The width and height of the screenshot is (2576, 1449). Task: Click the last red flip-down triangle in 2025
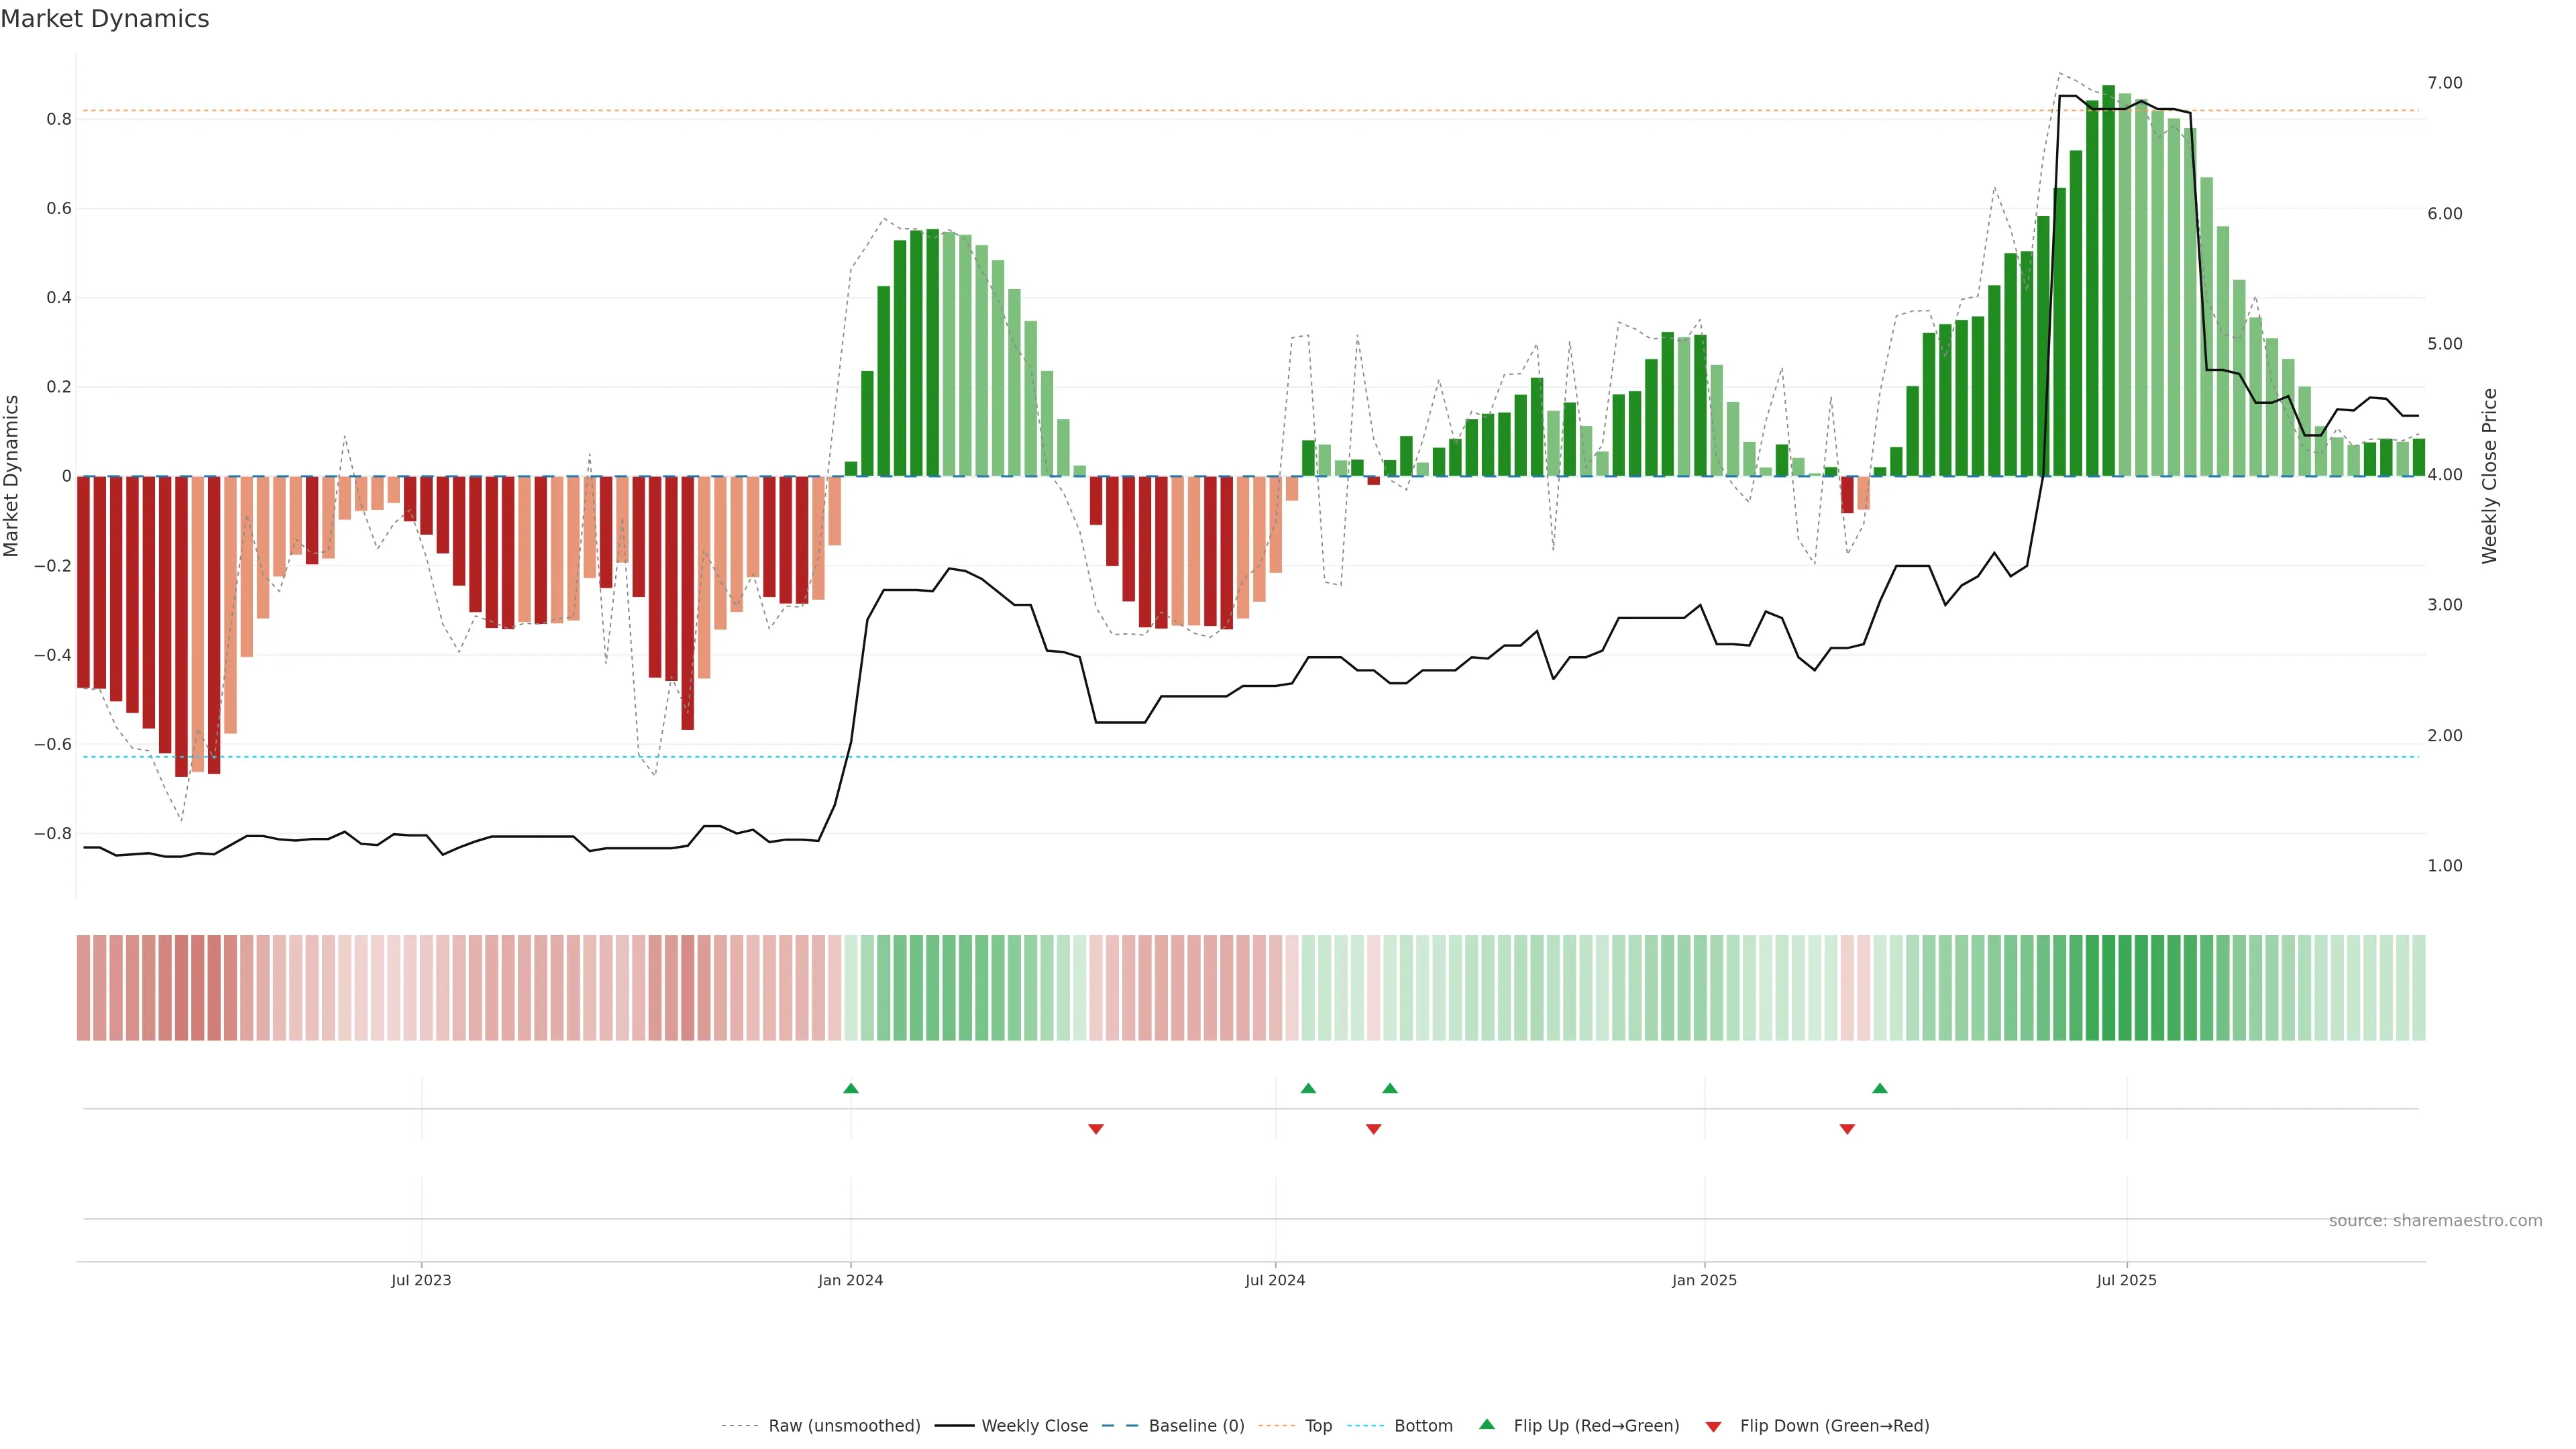pos(1847,1129)
